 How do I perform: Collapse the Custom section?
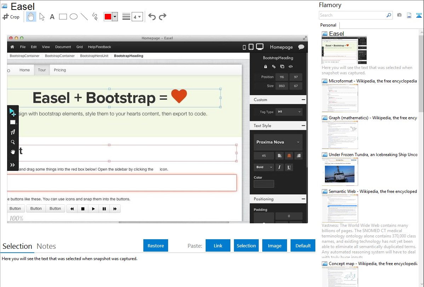(303, 99)
